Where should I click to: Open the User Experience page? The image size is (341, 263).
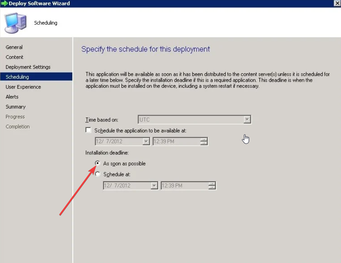click(23, 87)
